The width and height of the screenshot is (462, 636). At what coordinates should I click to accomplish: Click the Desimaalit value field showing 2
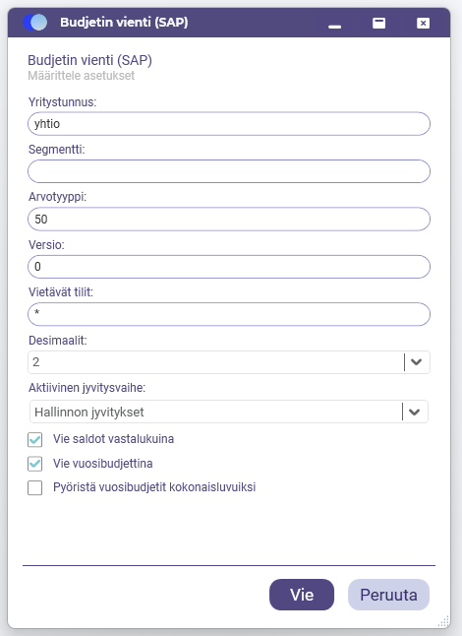(x=216, y=362)
